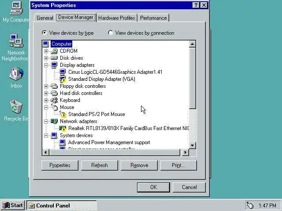282x211 pixels.
Task: Click the Keyboard category icon
Action: (54, 100)
